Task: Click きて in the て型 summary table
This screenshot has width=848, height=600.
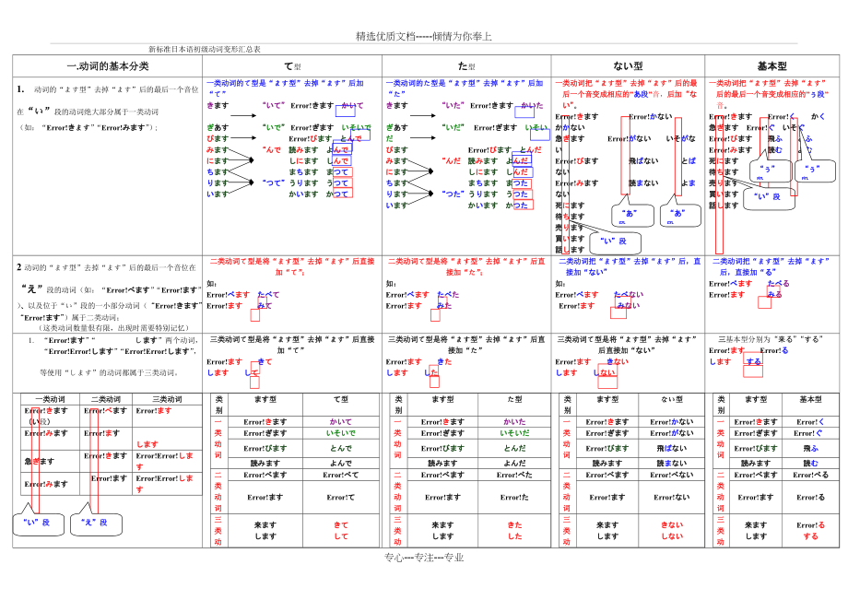Action: 340,524
